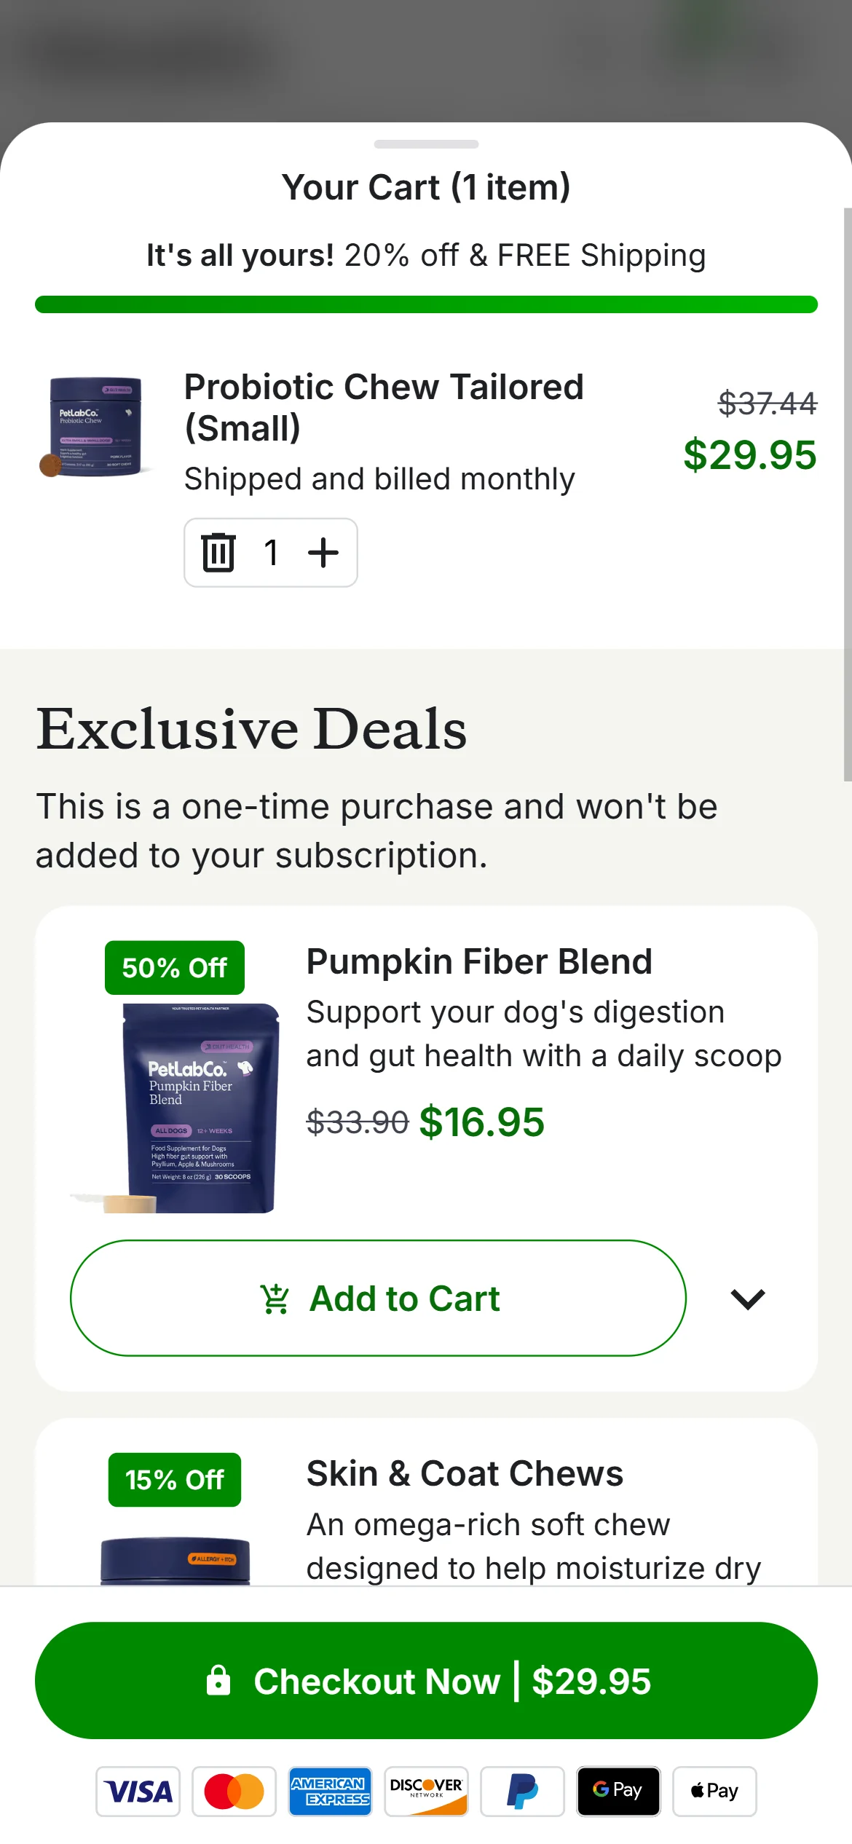Open Probiotic Chew product thumbnail
This screenshot has height=1844, width=852.
(x=95, y=427)
